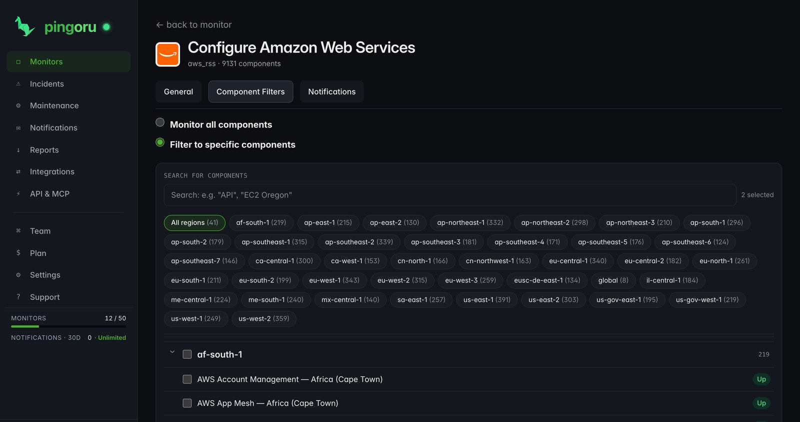This screenshot has height=422, width=800.
Task: Filter by us-east-1 region chip
Action: pos(487,299)
